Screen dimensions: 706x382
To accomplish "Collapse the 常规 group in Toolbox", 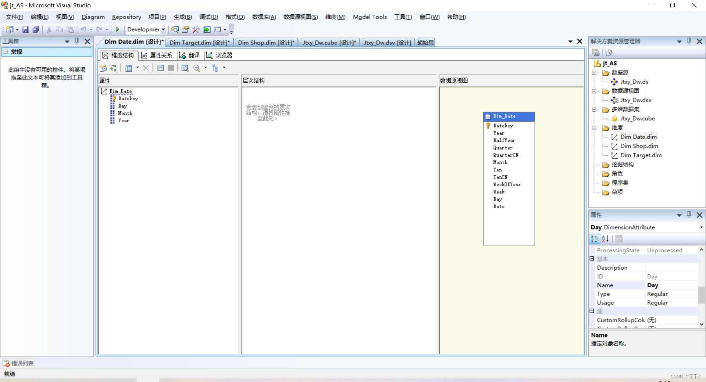I will pyautogui.click(x=6, y=52).
